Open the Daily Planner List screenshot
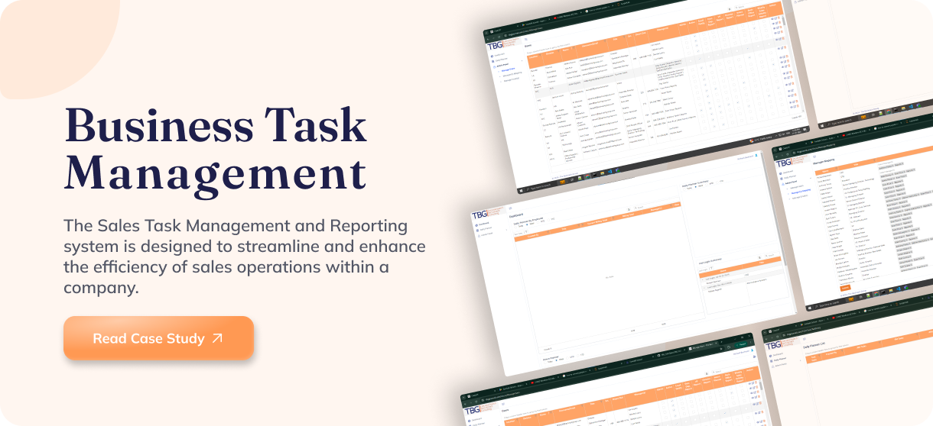 pyautogui.click(x=847, y=373)
